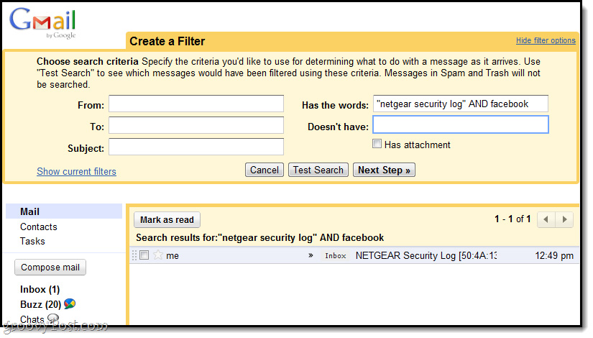Cancel the filter creation
The height and width of the screenshot is (338, 593).
tap(264, 170)
